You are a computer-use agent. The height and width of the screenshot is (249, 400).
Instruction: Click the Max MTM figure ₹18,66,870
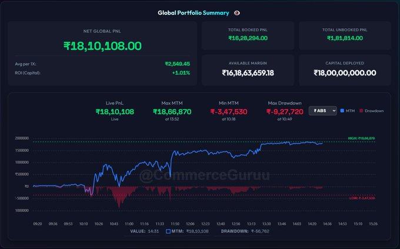172,112
